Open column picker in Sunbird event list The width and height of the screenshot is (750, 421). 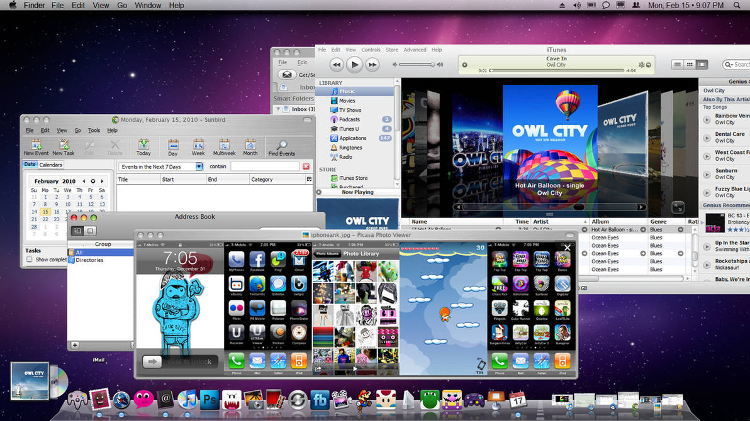(x=309, y=179)
